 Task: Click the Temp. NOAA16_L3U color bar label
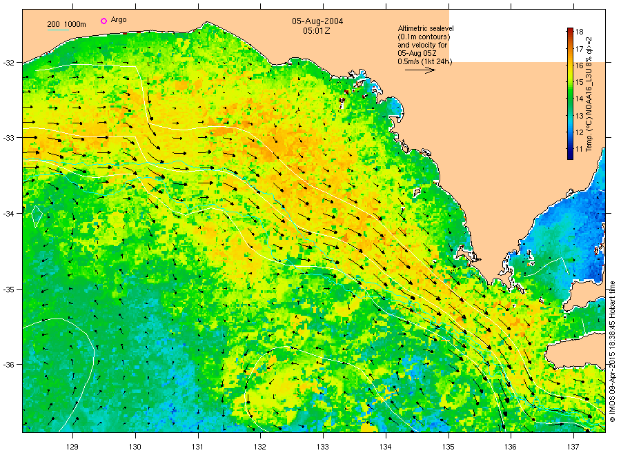tap(589, 94)
